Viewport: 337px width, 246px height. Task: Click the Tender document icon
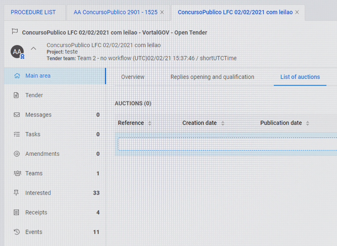16,95
